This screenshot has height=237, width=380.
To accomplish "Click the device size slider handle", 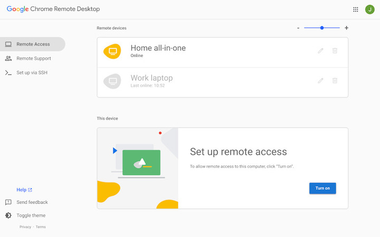I will coord(322,28).
